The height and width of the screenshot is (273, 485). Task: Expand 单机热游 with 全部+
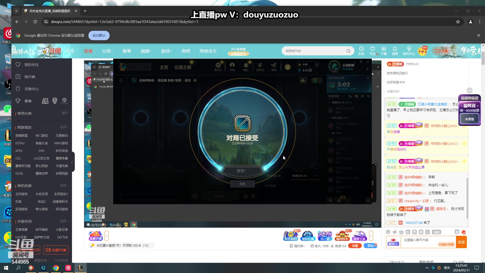[63, 185]
